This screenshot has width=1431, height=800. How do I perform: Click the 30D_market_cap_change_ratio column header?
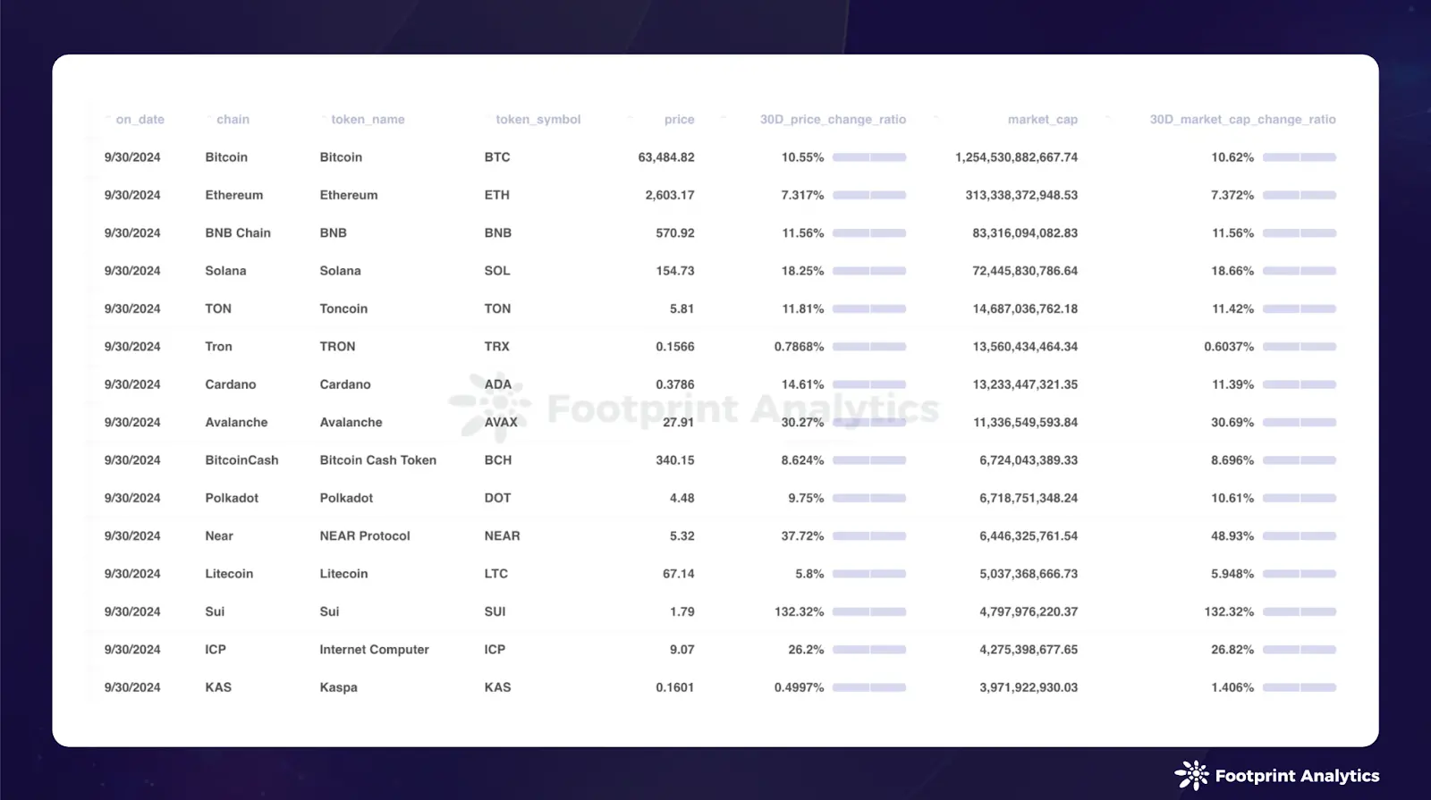click(1242, 120)
